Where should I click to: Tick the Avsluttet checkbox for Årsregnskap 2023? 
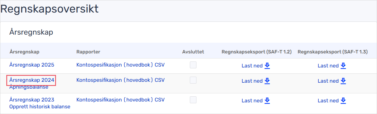[x=193, y=100]
